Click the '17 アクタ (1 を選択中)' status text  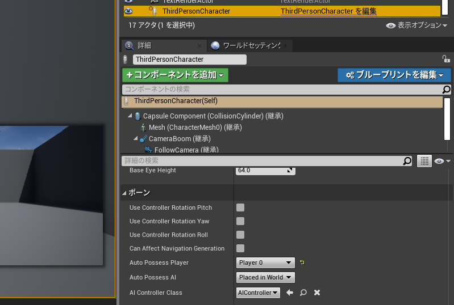pos(161,26)
